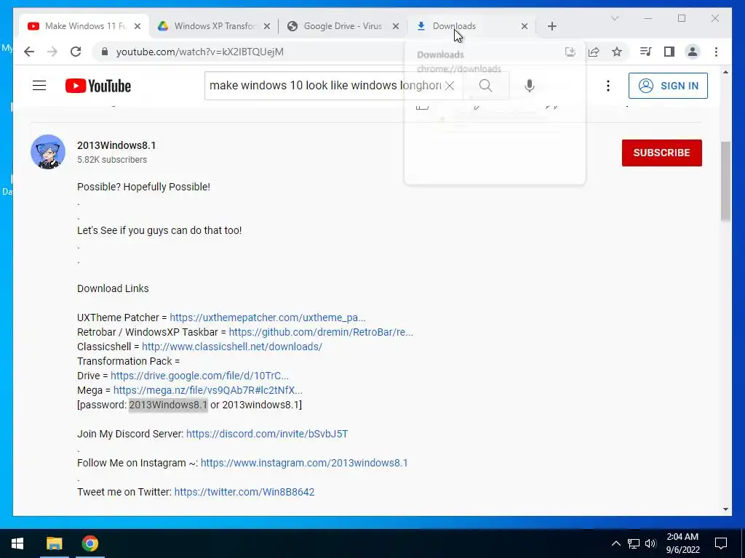Open the uxthemepatcher.com link
The width and height of the screenshot is (745, 558).
click(268, 318)
